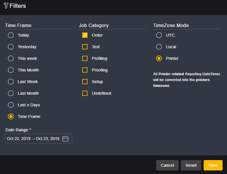Select the Today time frame
Screen dimensions: 227x174
pos(11,35)
